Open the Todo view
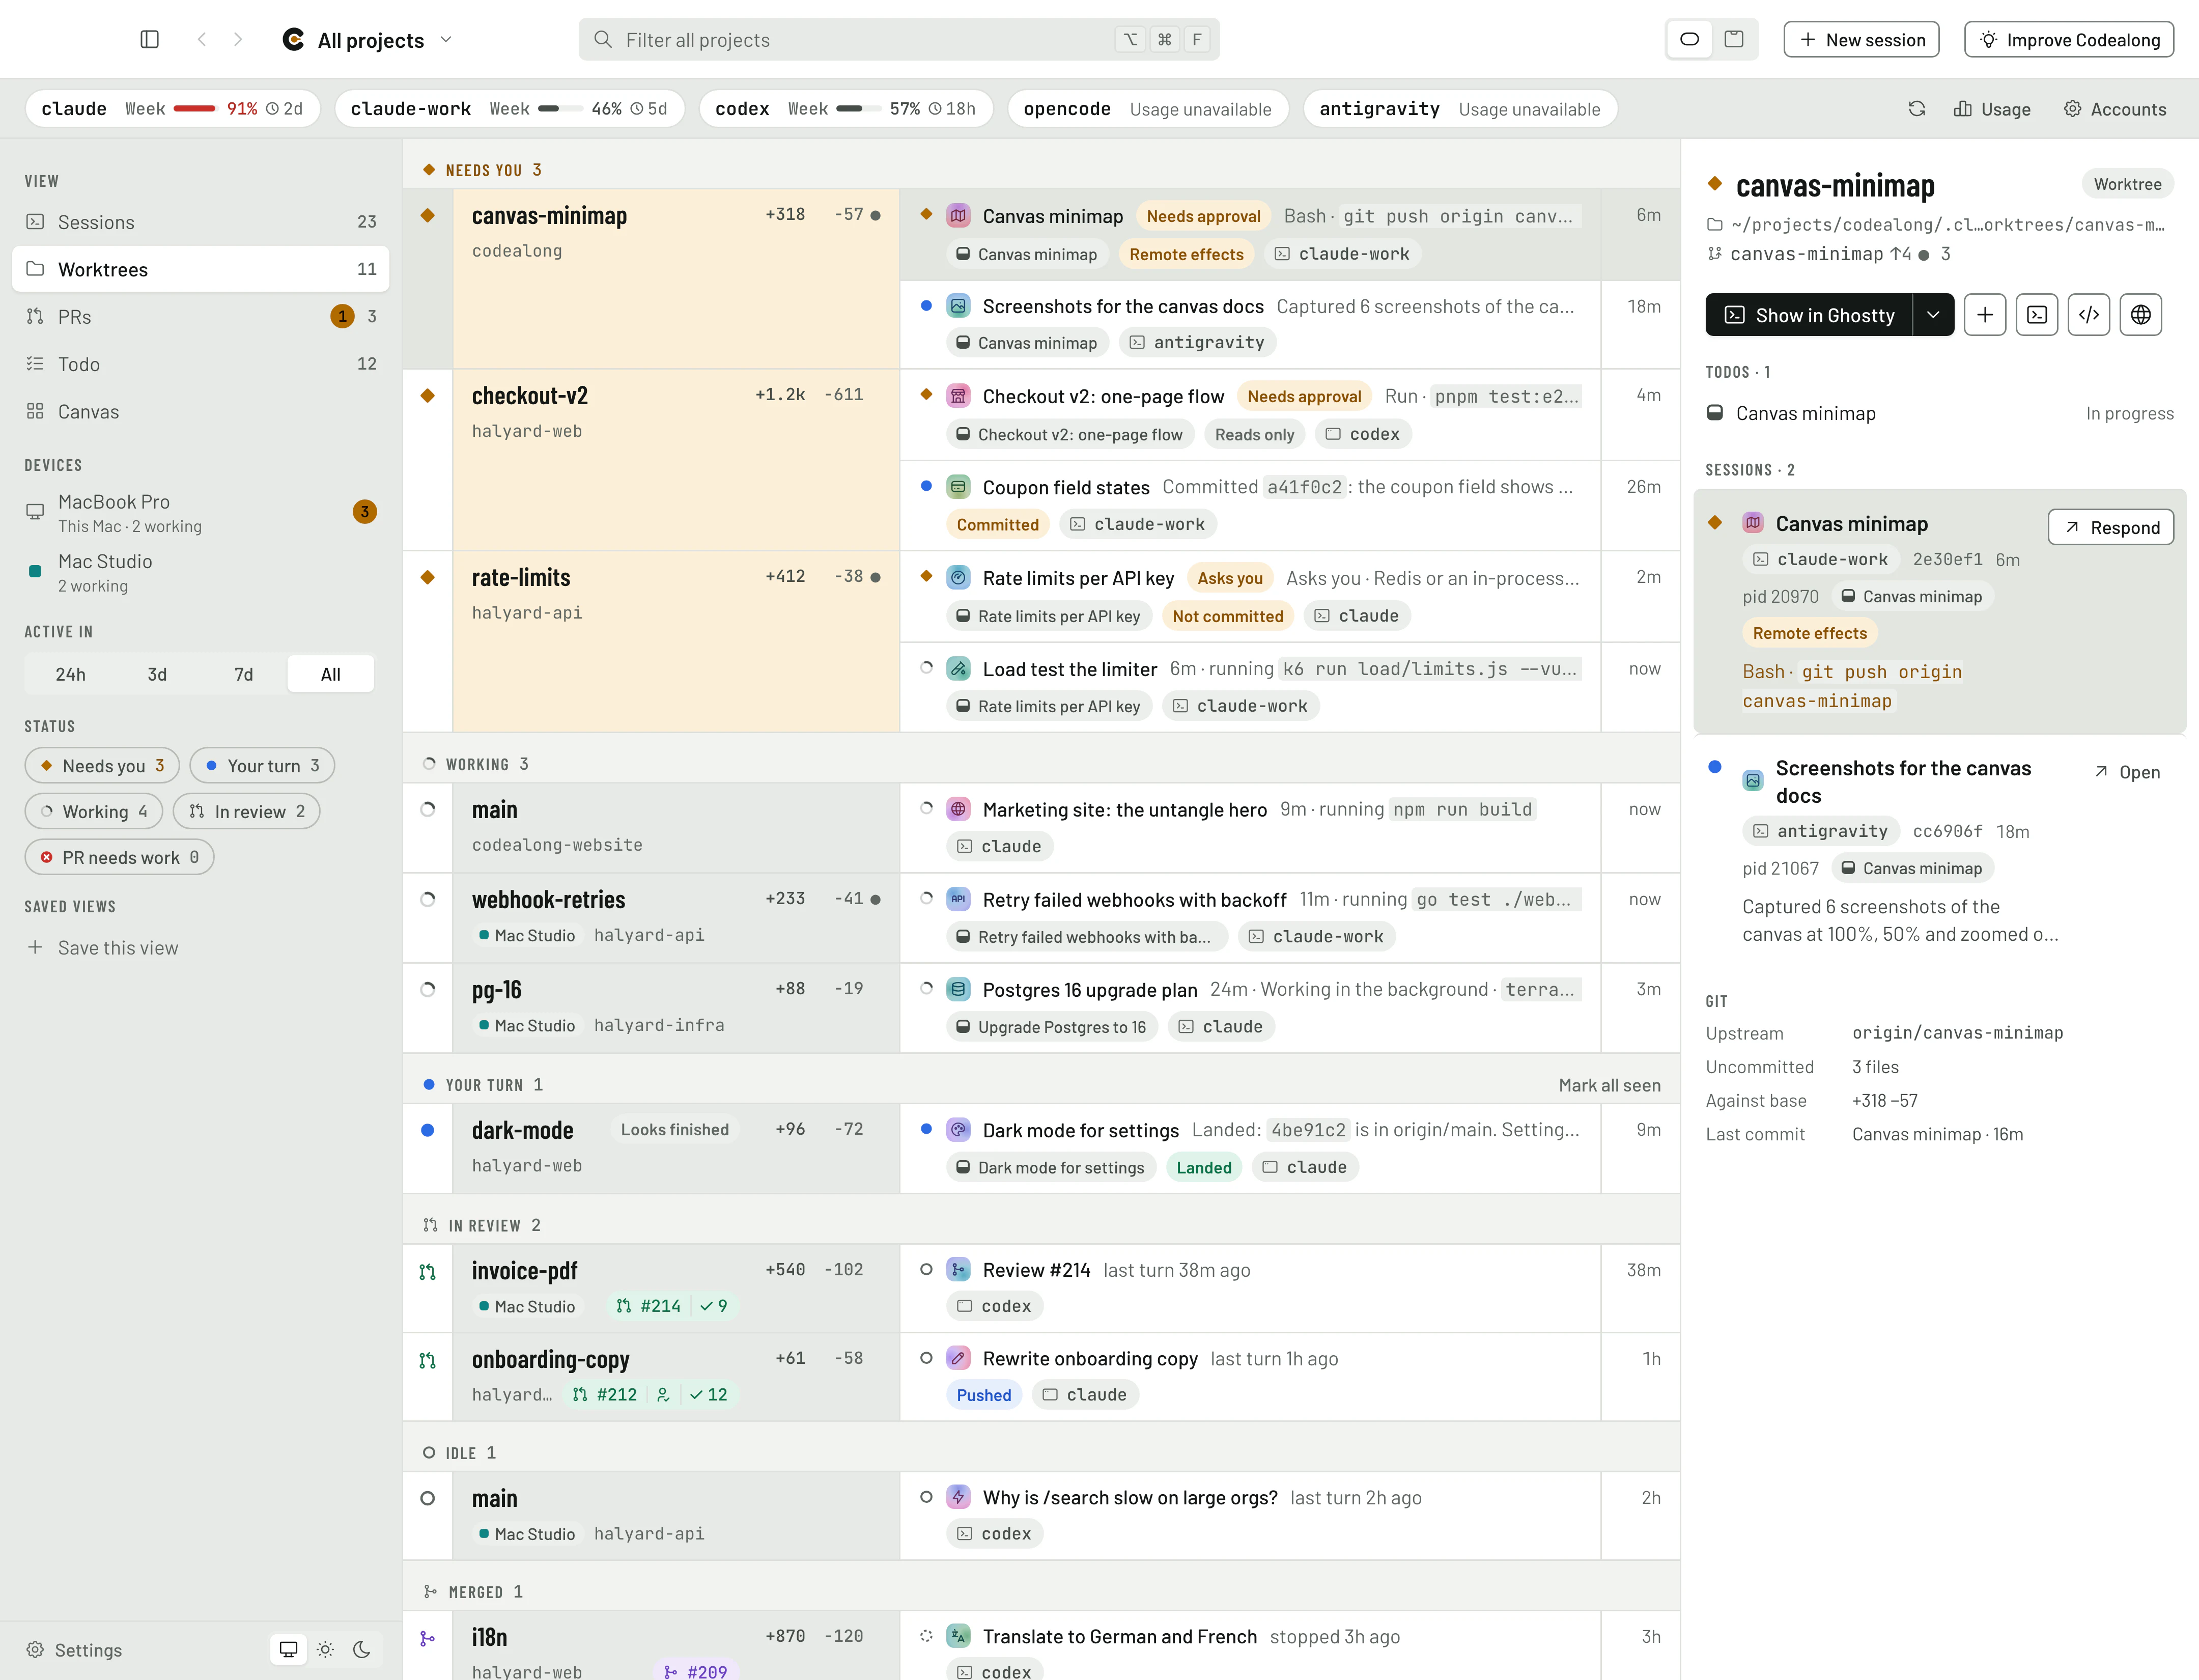2199x1680 pixels. (200, 364)
